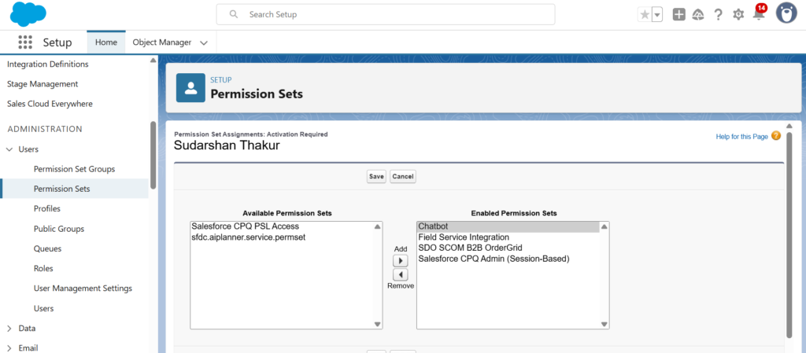Open the Trailhead guidance icon
Viewport: 806px width, 353px height.
coord(698,15)
